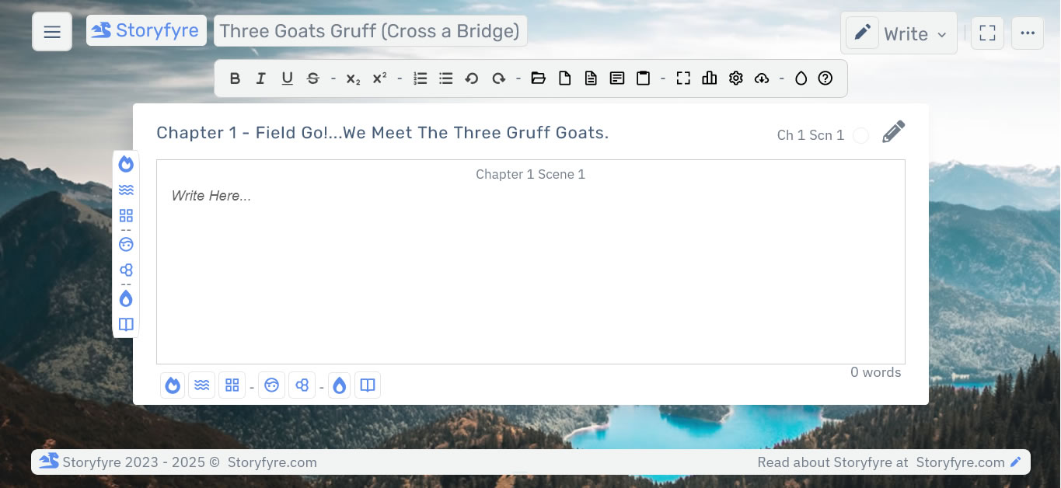Open the cloud sync icon on the toolbar
1061x488 pixels.
coord(762,78)
